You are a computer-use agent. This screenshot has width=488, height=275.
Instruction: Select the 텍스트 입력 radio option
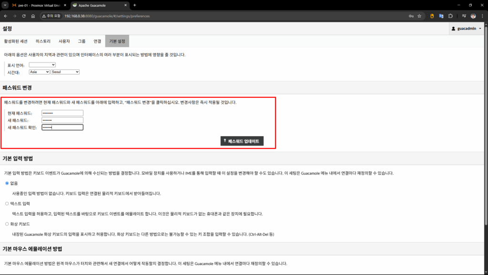pyautogui.click(x=7, y=203)
